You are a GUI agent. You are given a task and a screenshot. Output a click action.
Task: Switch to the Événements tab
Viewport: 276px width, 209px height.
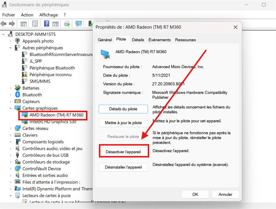click(159, 40)
